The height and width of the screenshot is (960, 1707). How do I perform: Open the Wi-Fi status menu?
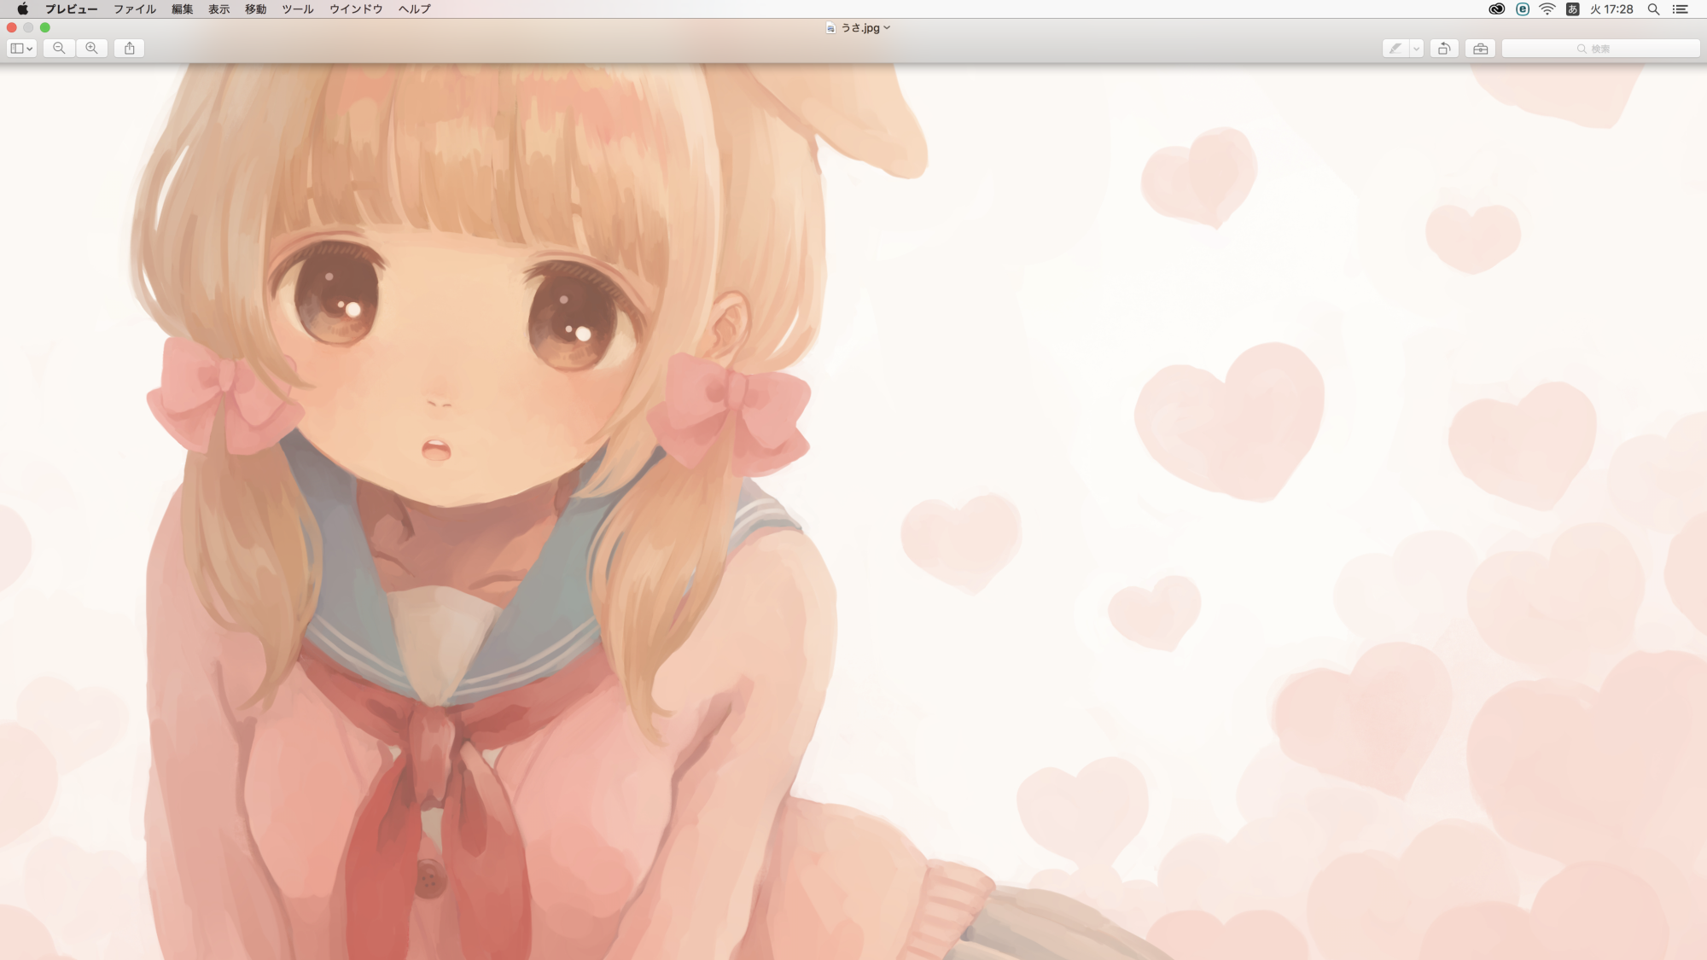tap(1547, 9)
